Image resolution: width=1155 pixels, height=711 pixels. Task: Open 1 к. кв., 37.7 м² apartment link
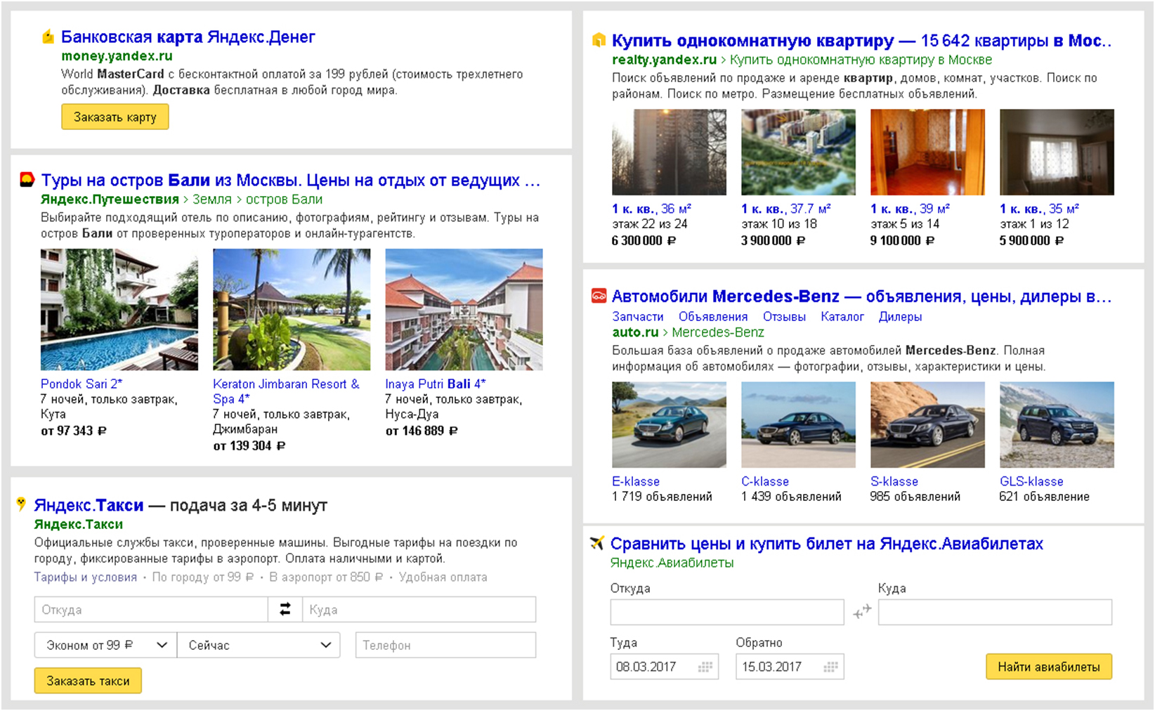point(786,209)
